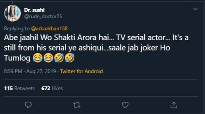
Task: Click the name Shakti Arora in tweet
Action: [75, 38]
